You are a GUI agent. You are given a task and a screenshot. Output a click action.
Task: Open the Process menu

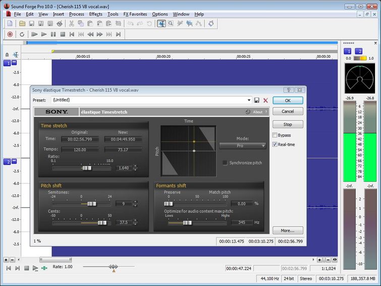pyautogui.click(x=76, y=14)
